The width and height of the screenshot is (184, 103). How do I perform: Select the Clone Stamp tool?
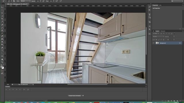point(2,30)
